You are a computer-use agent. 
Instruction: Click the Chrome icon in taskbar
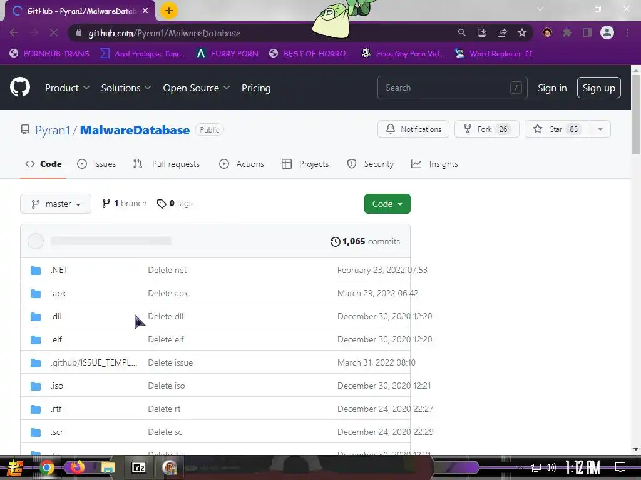[46, 467]
